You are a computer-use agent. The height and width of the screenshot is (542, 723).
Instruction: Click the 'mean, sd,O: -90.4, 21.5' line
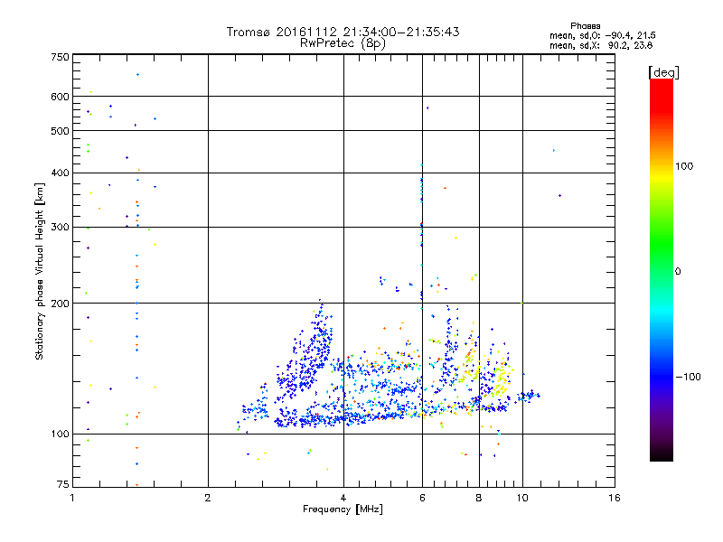tap(602, 35)
